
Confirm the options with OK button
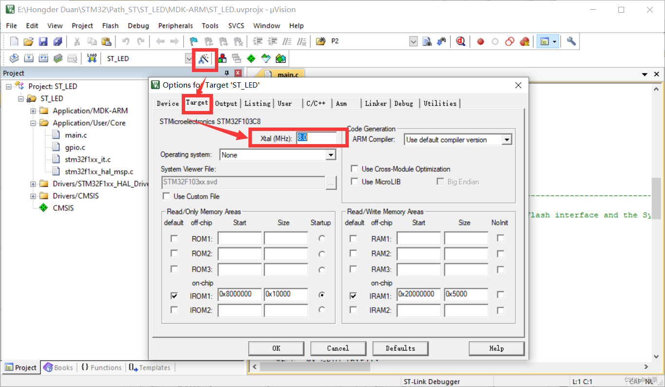(x=276, y=348)
